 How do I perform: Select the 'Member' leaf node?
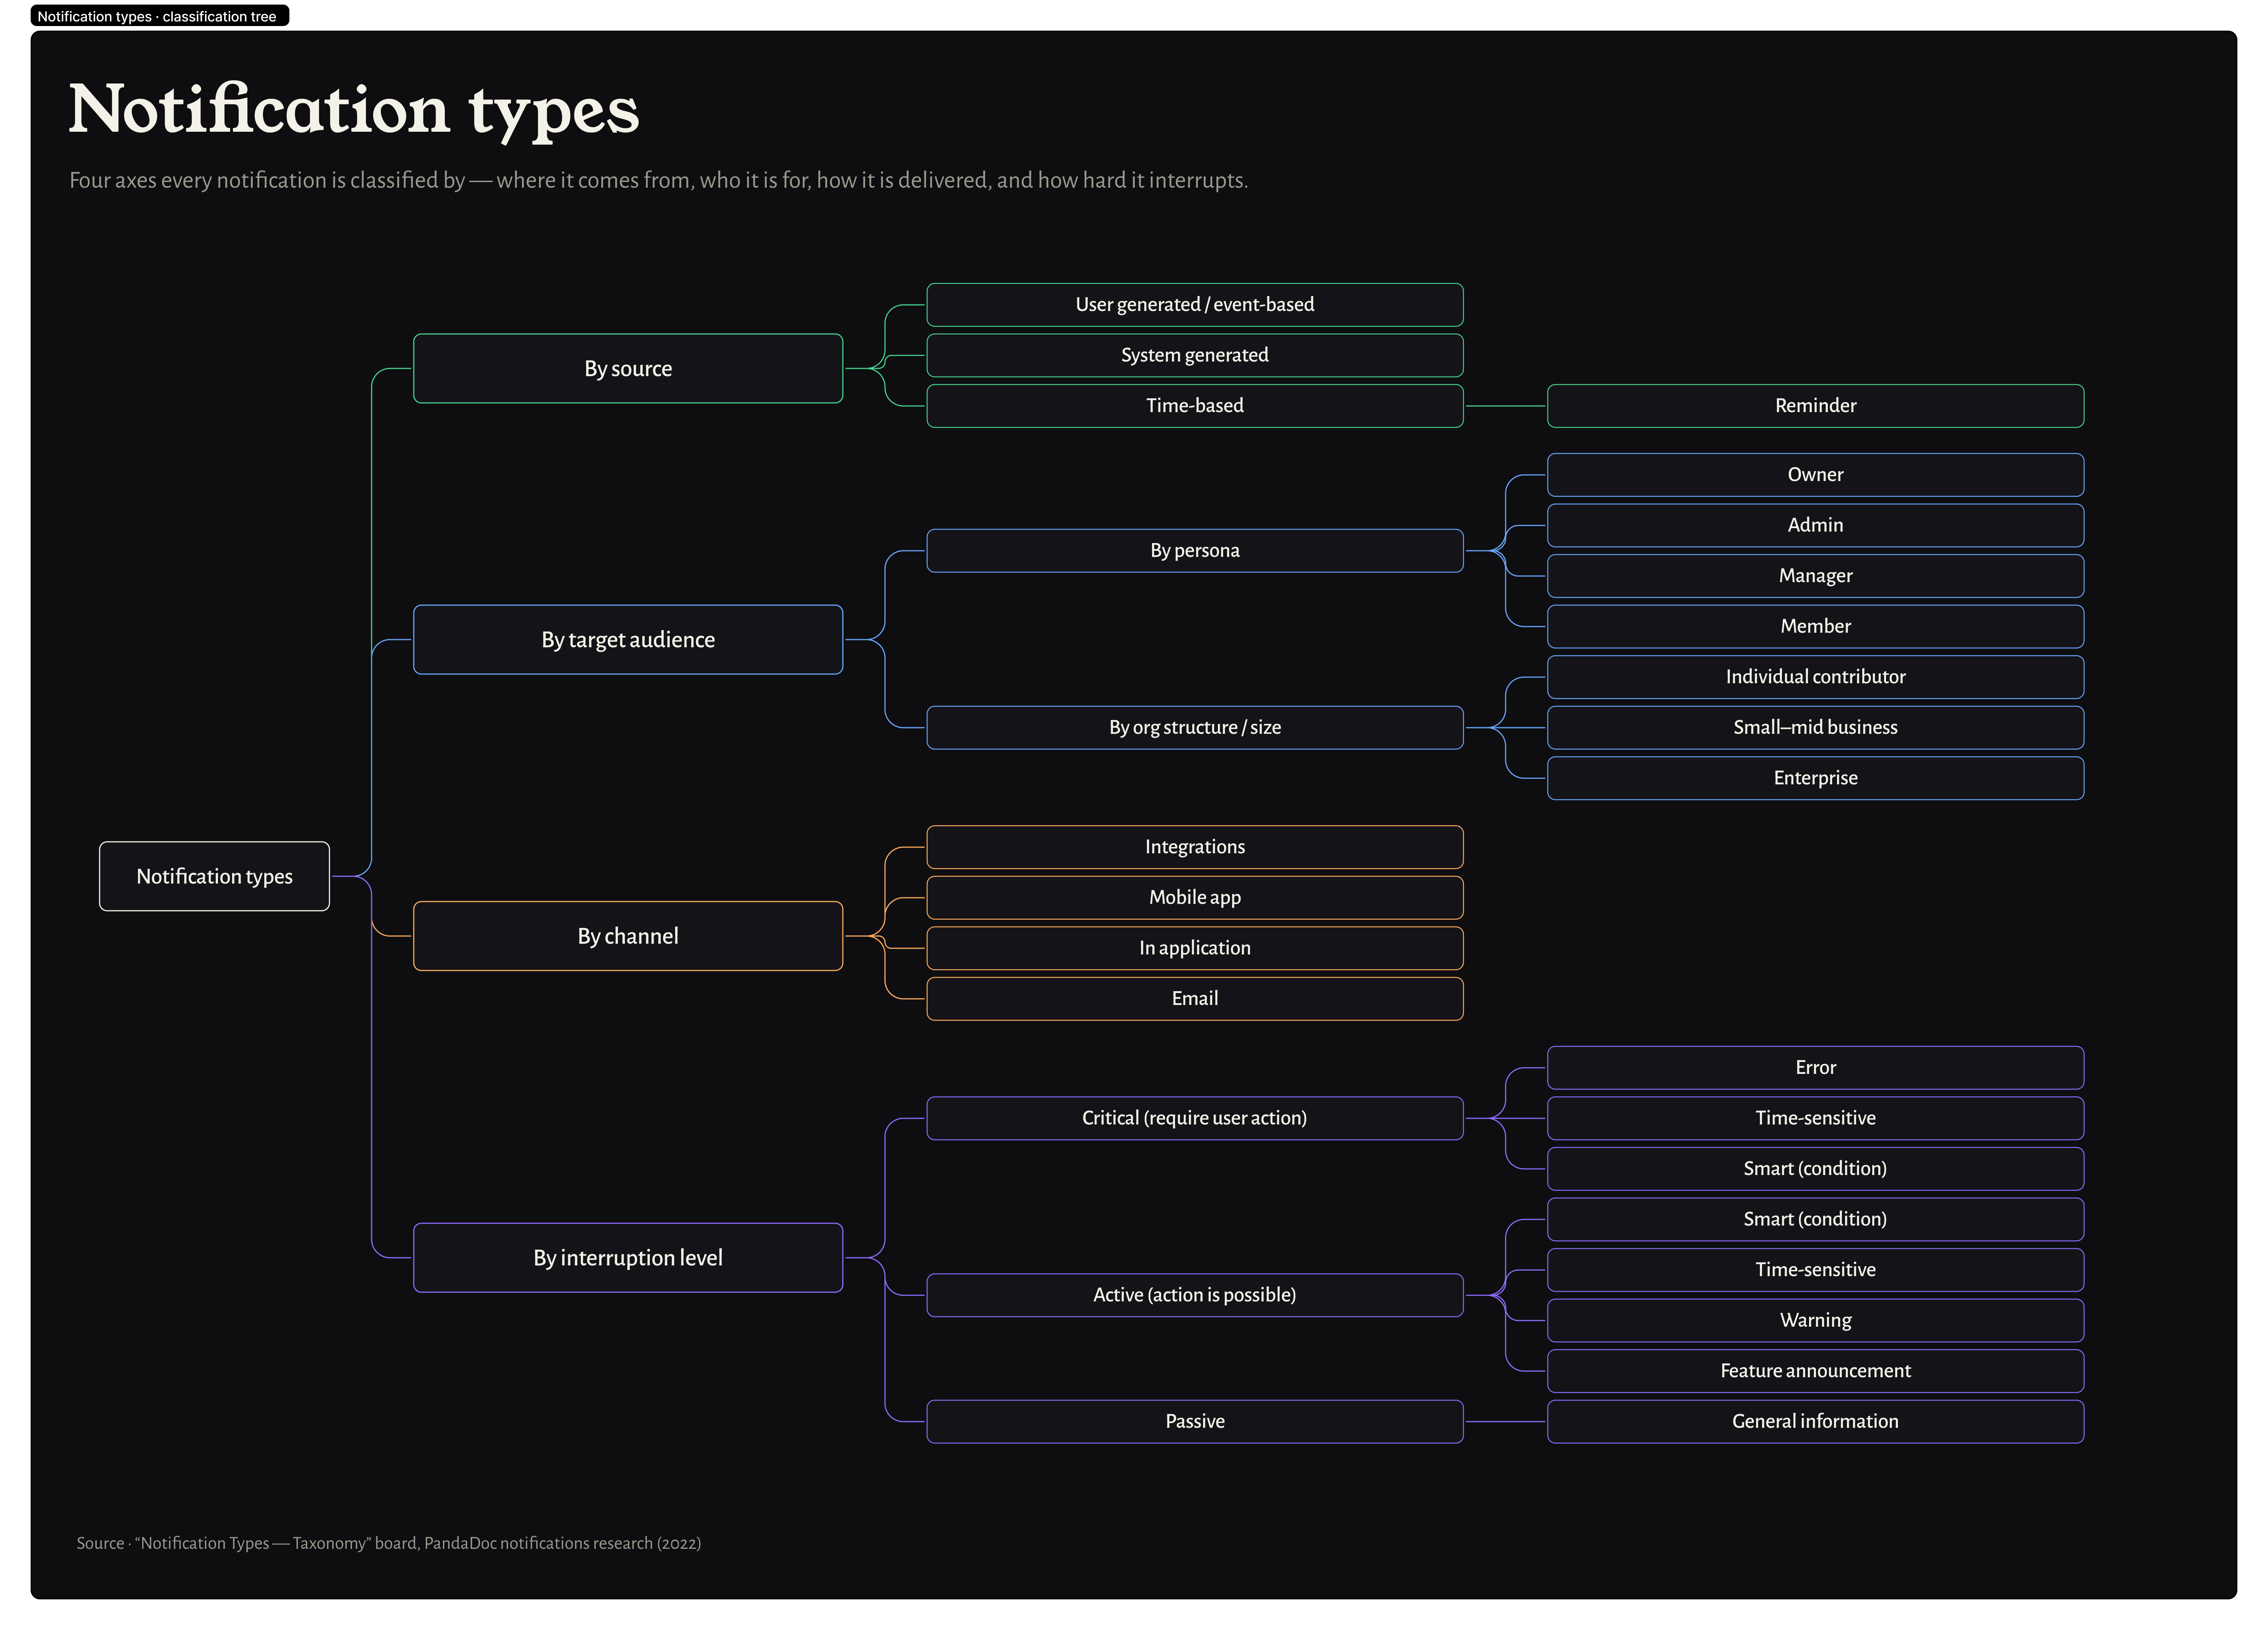tap(1816, 626)
